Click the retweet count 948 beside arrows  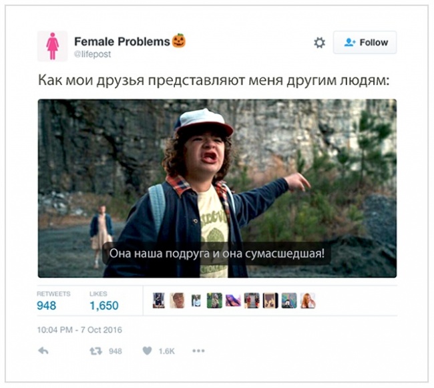point(115,351)
